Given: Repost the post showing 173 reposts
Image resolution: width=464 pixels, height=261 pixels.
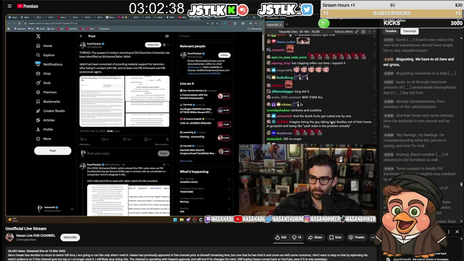Looking at the screenshot, I should 105,139.
